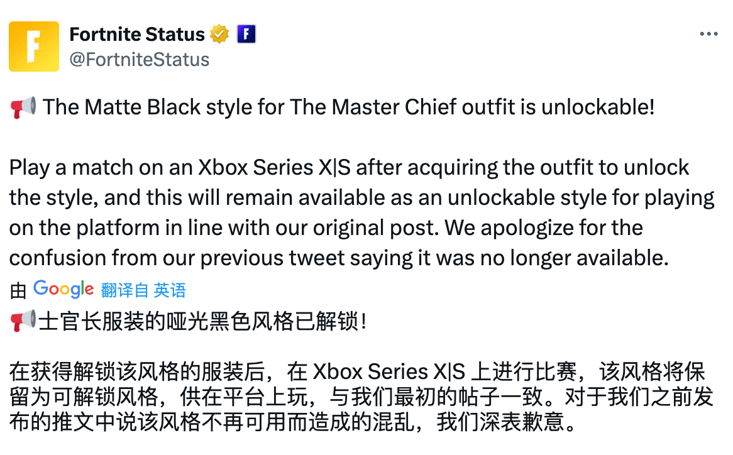
Task: Open the Fortnite Status yellow F avatar
Action: coord(34,47)
